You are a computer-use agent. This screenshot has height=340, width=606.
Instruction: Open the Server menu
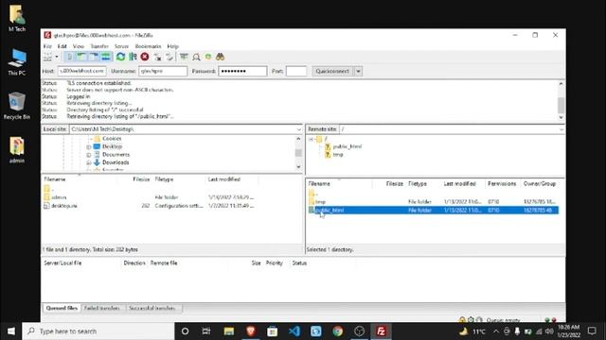[x=121, y=46]
